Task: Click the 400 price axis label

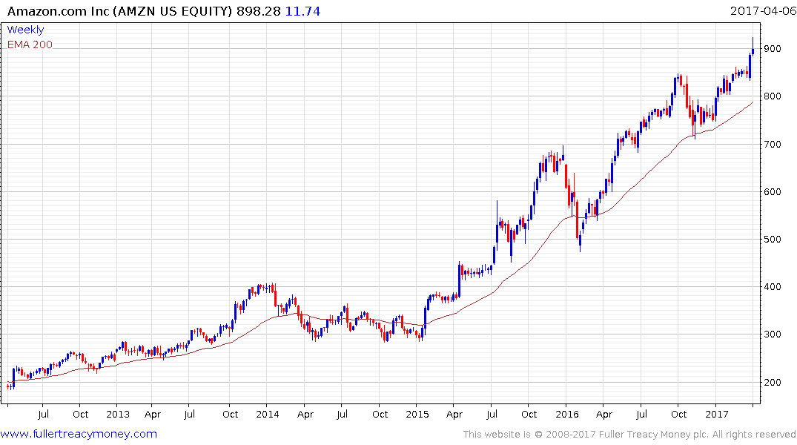Action: pyautogui.click(x=772, y=287)
